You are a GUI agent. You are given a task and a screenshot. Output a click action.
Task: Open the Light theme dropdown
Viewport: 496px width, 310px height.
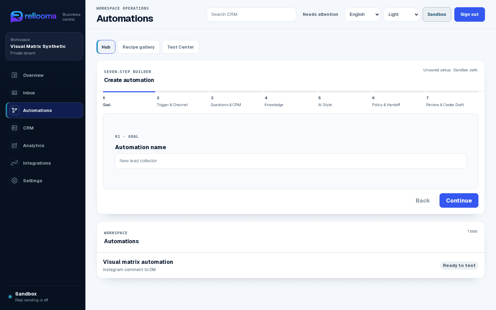point(401,14)
